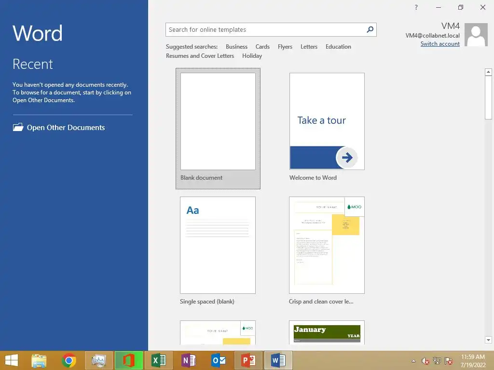This screenshot has height=370, width=494.
Task: Click the template list scroll up arrow
Action: 488,72
